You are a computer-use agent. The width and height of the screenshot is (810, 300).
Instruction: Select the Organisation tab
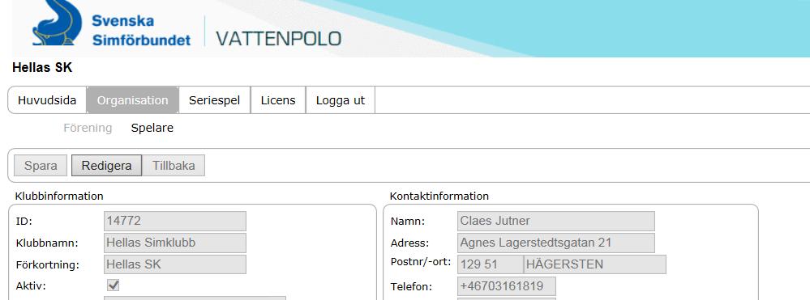[x=133, y=100]
